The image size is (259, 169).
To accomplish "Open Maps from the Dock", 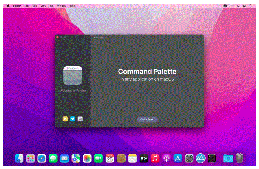I will click(x=76, y=158).
